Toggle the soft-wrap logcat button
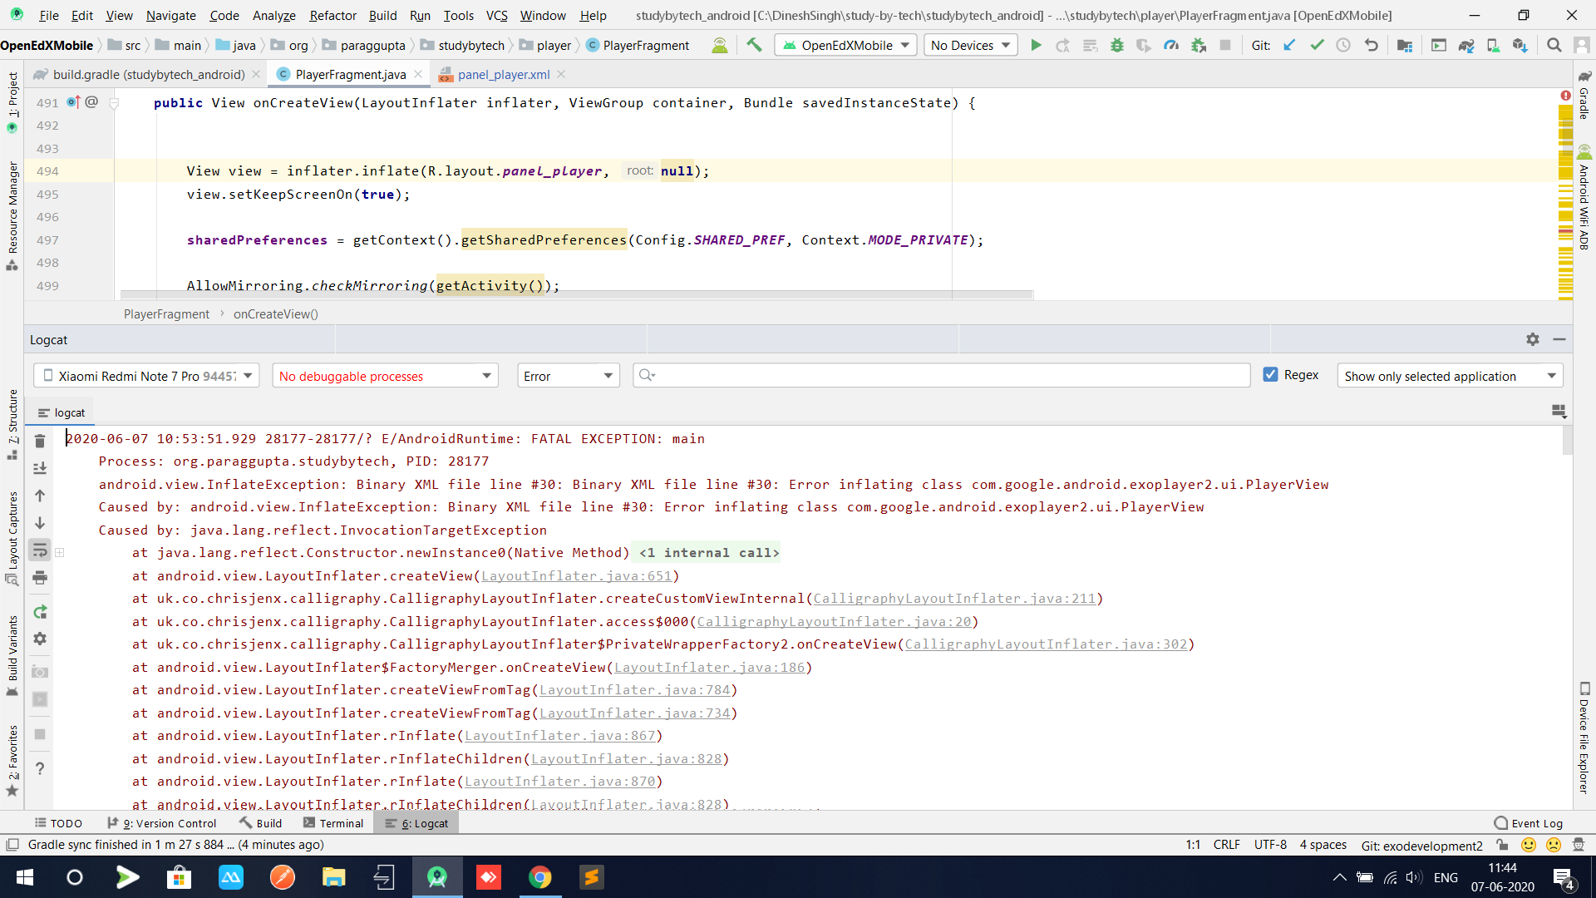This screenshot has height=898, width=1596. tap(39, 550)
